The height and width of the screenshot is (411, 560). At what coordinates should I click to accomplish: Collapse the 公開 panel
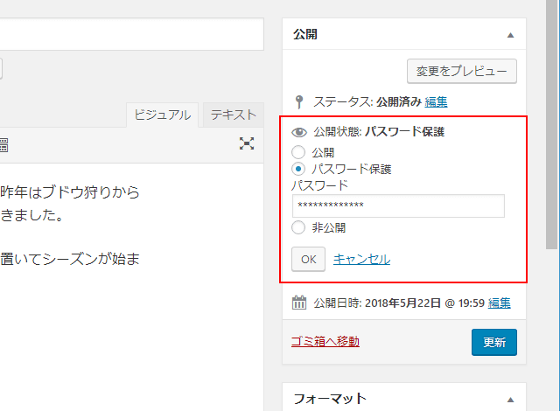[510, 35]
